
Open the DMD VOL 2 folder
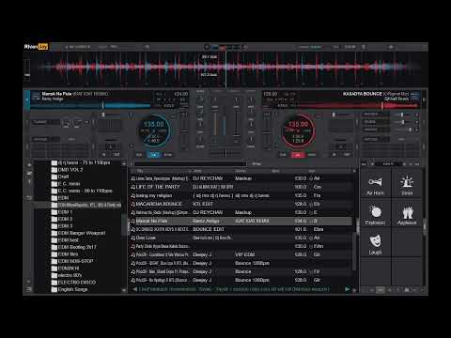[70, 170]
